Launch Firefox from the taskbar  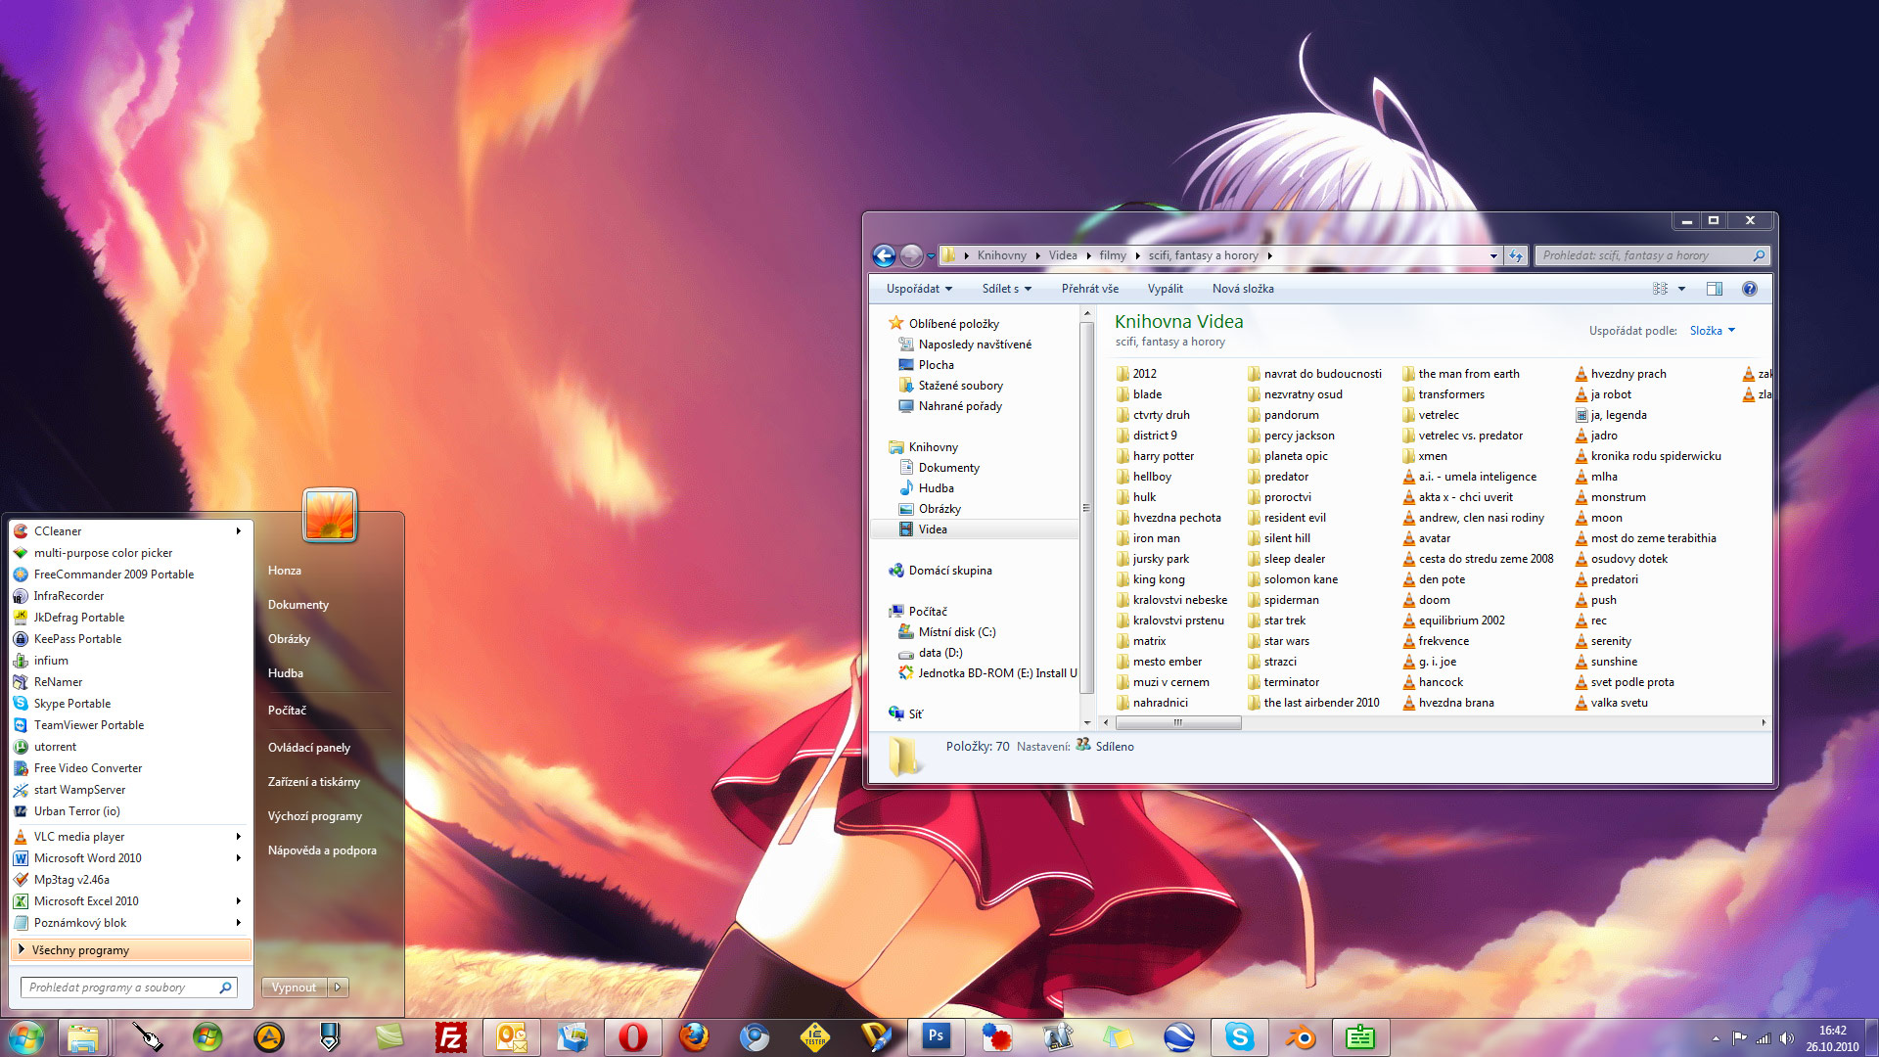[x=694, y=1037]
